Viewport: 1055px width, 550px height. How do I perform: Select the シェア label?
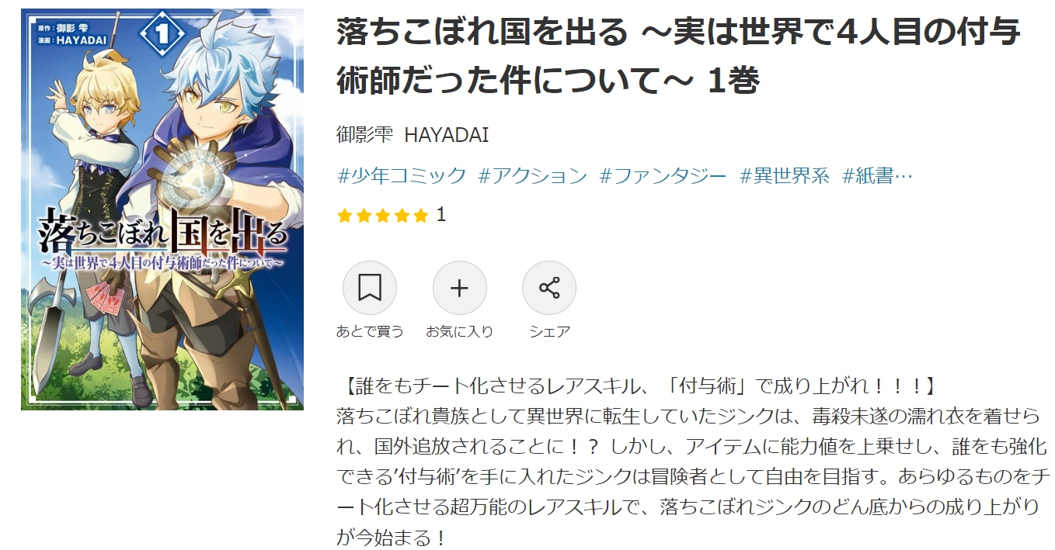[549, 331]
